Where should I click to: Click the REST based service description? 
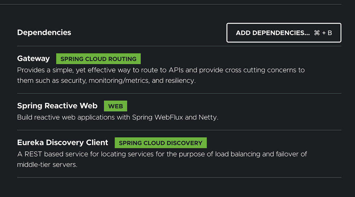point(162,159)
